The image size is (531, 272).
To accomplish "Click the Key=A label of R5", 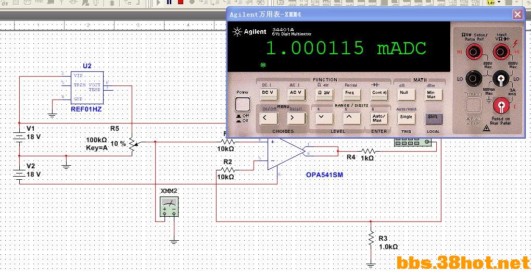I will (96, 147).
